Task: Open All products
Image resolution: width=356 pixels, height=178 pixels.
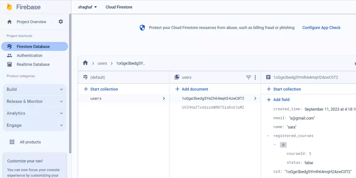Action: click(30, 142)
